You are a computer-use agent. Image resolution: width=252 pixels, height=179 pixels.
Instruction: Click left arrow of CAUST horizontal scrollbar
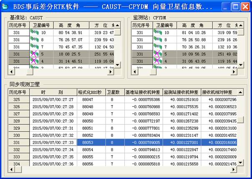click(11, 71)
